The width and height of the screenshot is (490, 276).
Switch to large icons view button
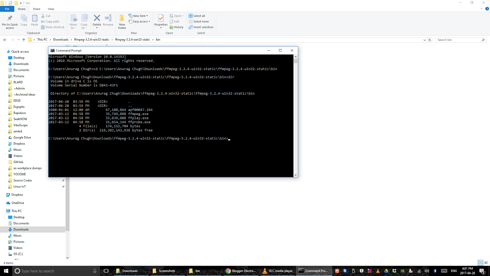coord(486,263)
